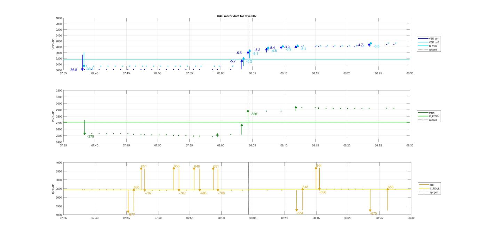Screen dimensions: 487x241
Task: Click the "-33.6" cyan VBD data label
Action: click(90, 69)
